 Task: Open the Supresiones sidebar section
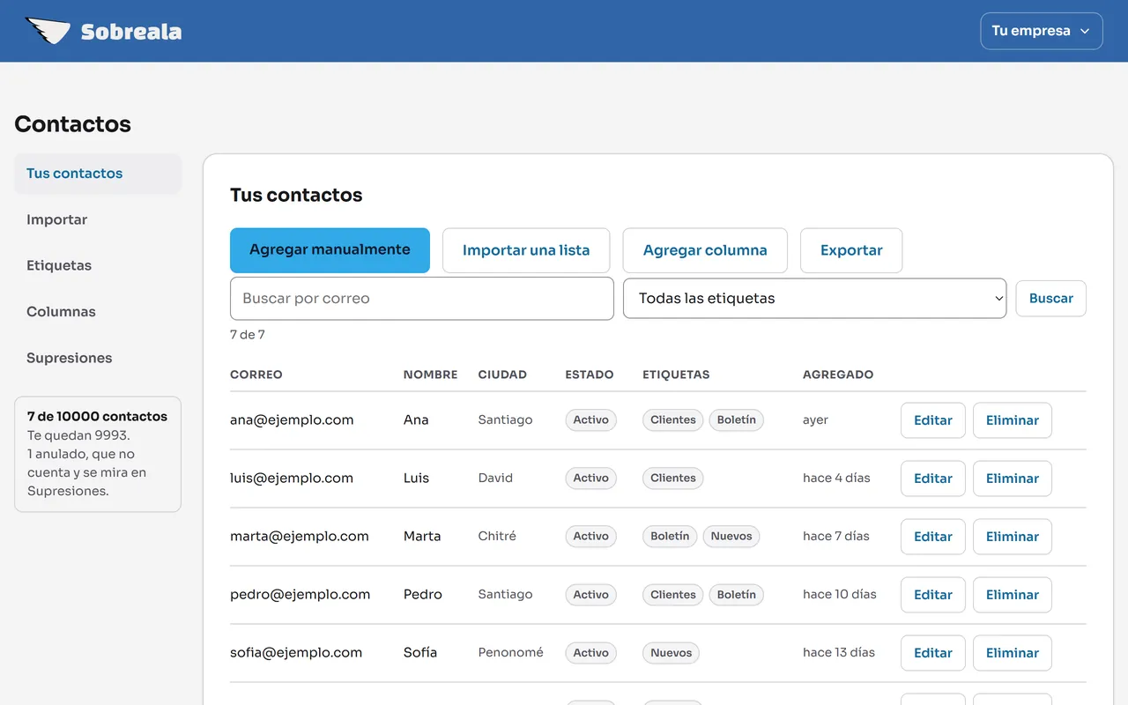[x=98, y=358]
